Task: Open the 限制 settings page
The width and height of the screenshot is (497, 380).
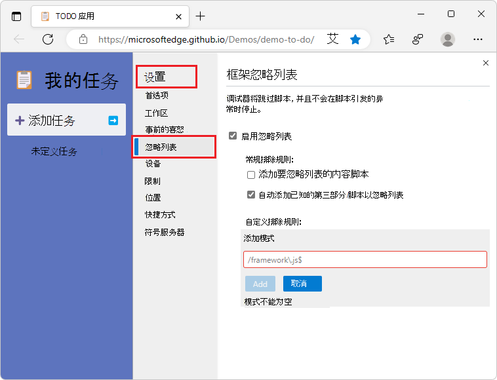Action: tap(153, 181)
